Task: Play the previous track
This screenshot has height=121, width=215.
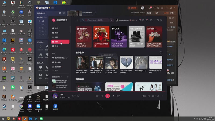Action: click(x=102, y=96)
